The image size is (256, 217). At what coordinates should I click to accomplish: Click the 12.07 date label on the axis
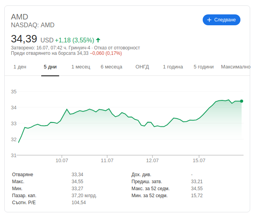pos(153,160)
